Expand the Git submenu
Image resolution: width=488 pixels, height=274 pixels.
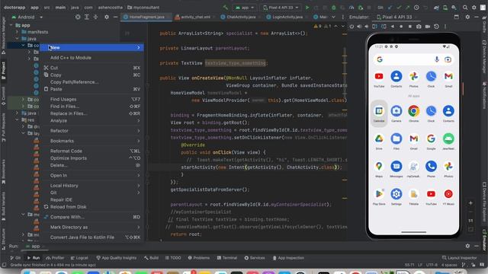91,193
